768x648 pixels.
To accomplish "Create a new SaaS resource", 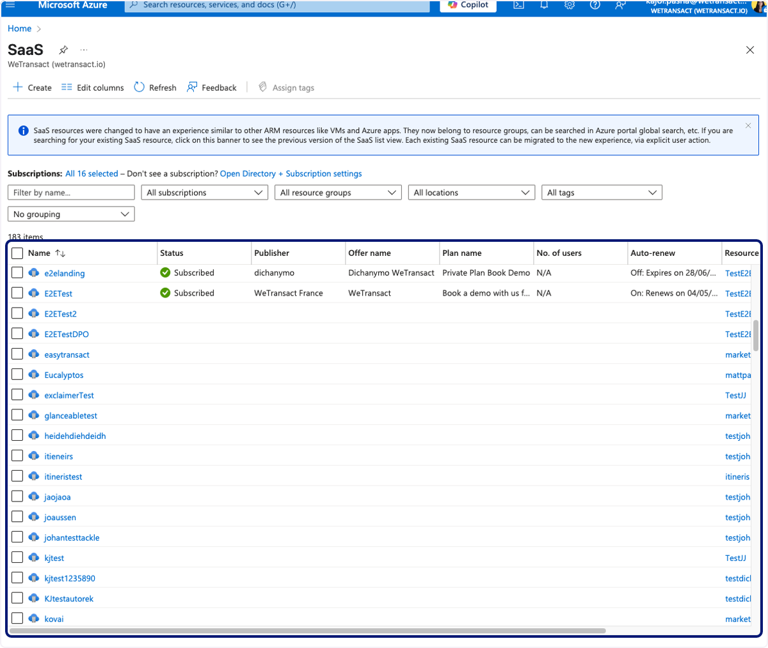I will (x=32, y=88).
